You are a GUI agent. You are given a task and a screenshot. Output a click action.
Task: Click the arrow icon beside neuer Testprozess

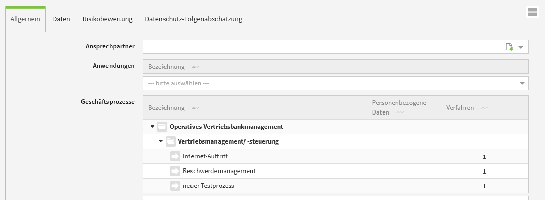(x=175, y=186)
